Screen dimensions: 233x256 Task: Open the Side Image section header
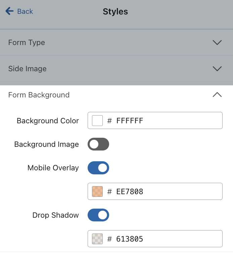coord(28,69)
